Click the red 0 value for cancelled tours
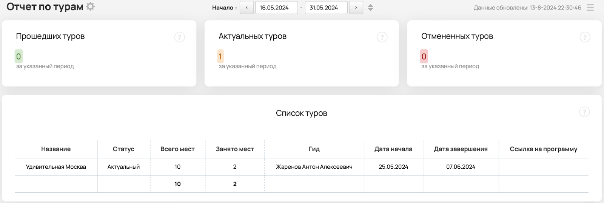 point(424,57)
